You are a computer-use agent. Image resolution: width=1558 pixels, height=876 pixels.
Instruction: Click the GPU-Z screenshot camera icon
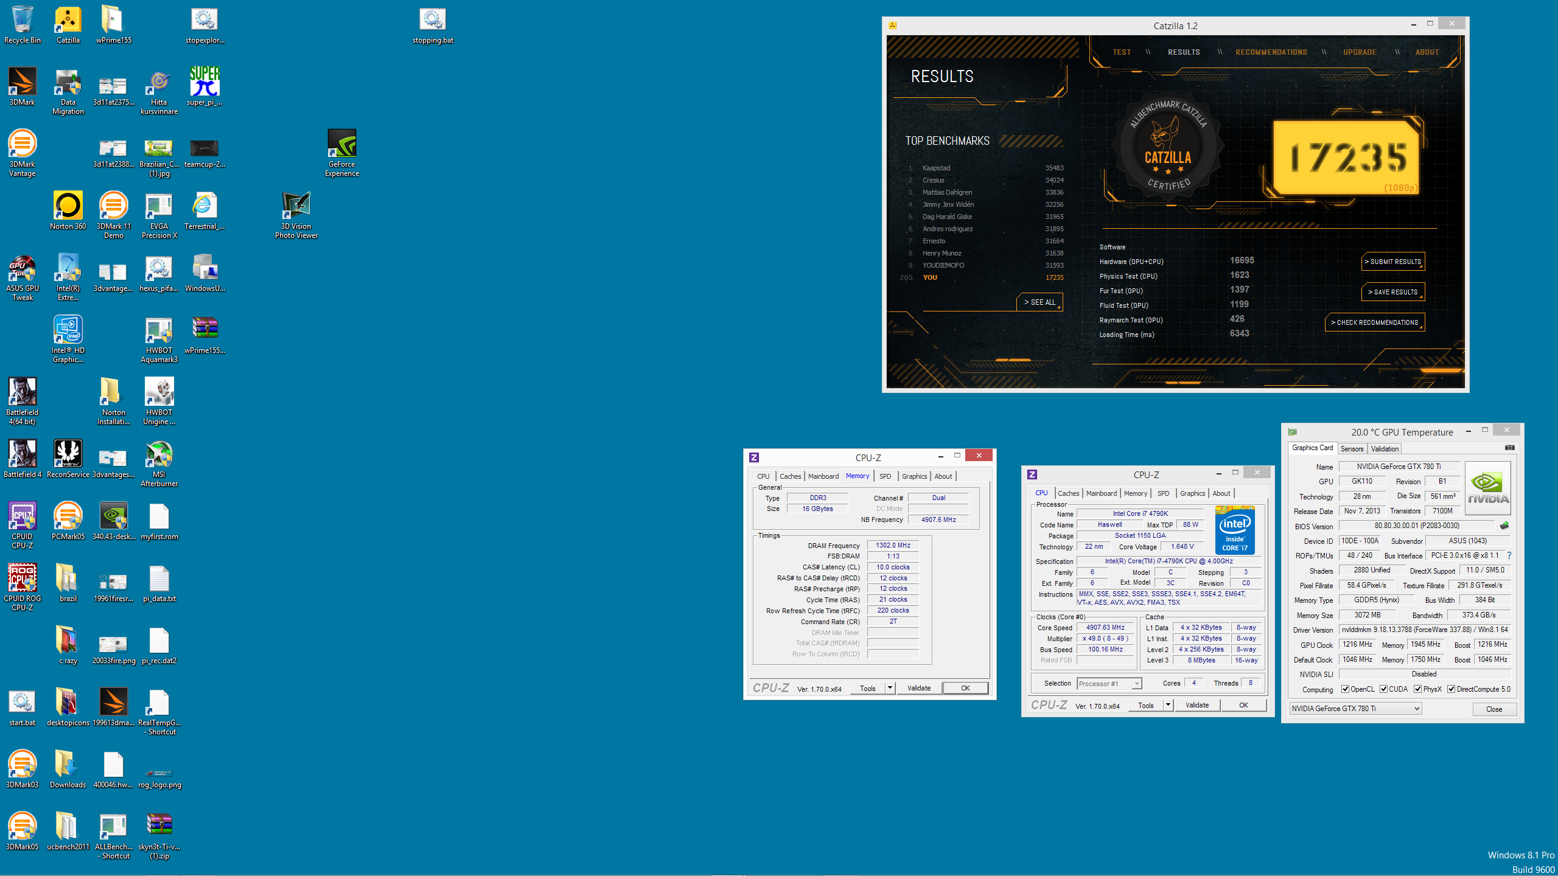[x=1510, y=448]
